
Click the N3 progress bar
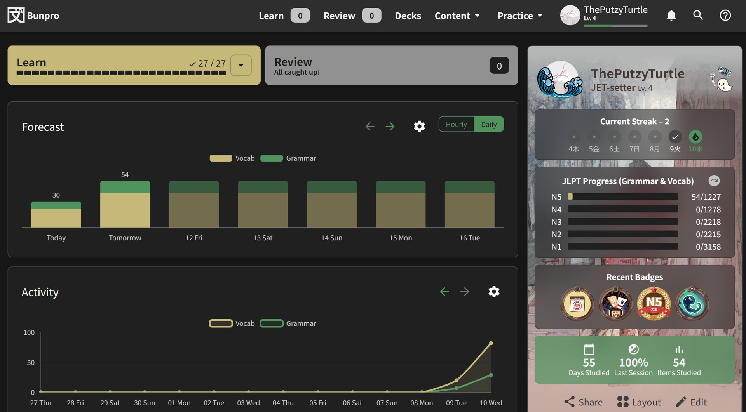coord(623,222)
